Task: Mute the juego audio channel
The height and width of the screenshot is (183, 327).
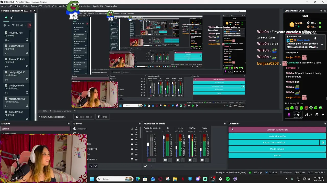Action: [178, 160]
